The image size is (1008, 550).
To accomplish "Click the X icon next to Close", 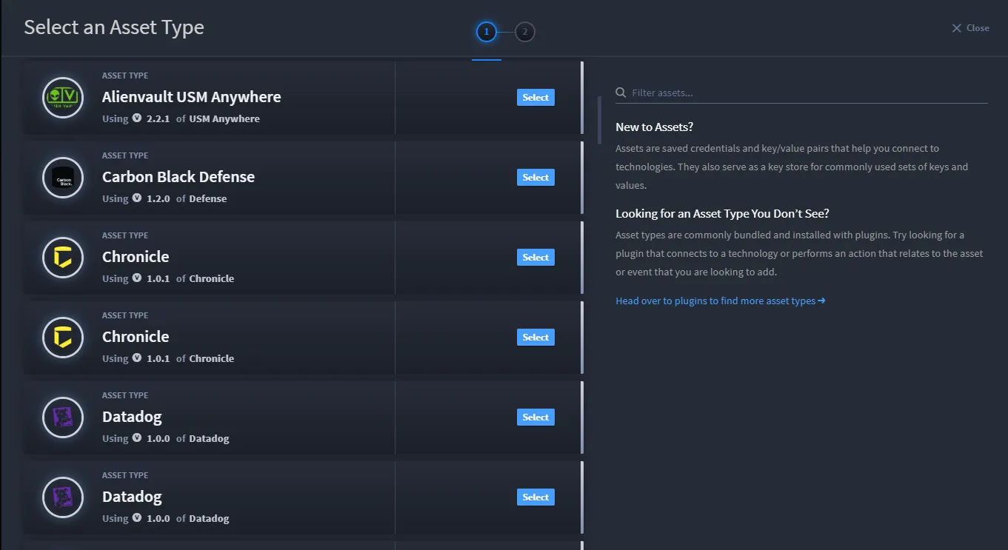I will point(956,28).
